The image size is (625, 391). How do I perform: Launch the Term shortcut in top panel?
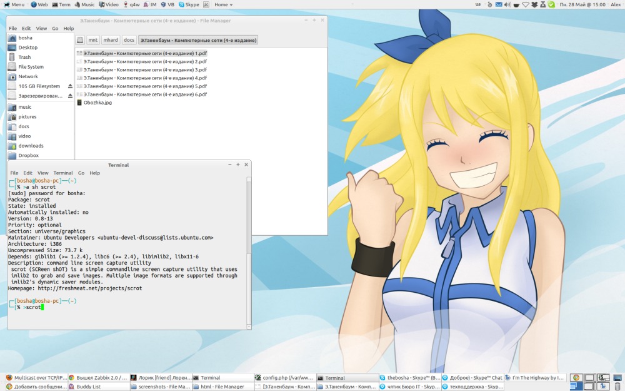61,4
